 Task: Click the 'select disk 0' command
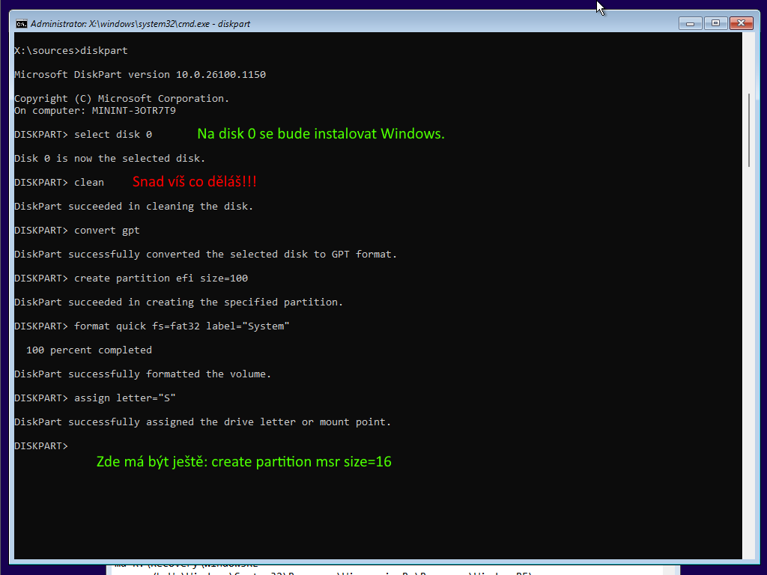[x=113, y=134]
